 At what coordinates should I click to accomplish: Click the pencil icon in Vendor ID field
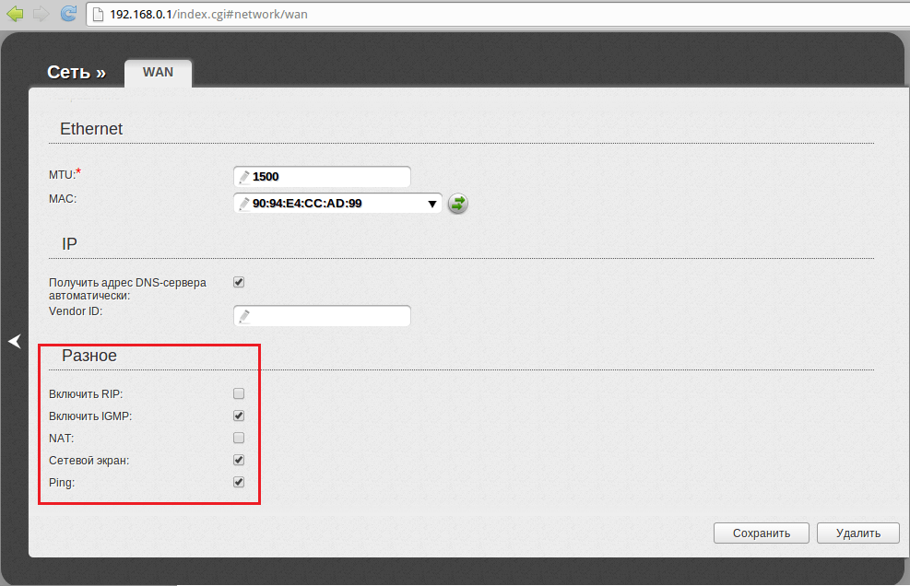click(x=243, y=317)
